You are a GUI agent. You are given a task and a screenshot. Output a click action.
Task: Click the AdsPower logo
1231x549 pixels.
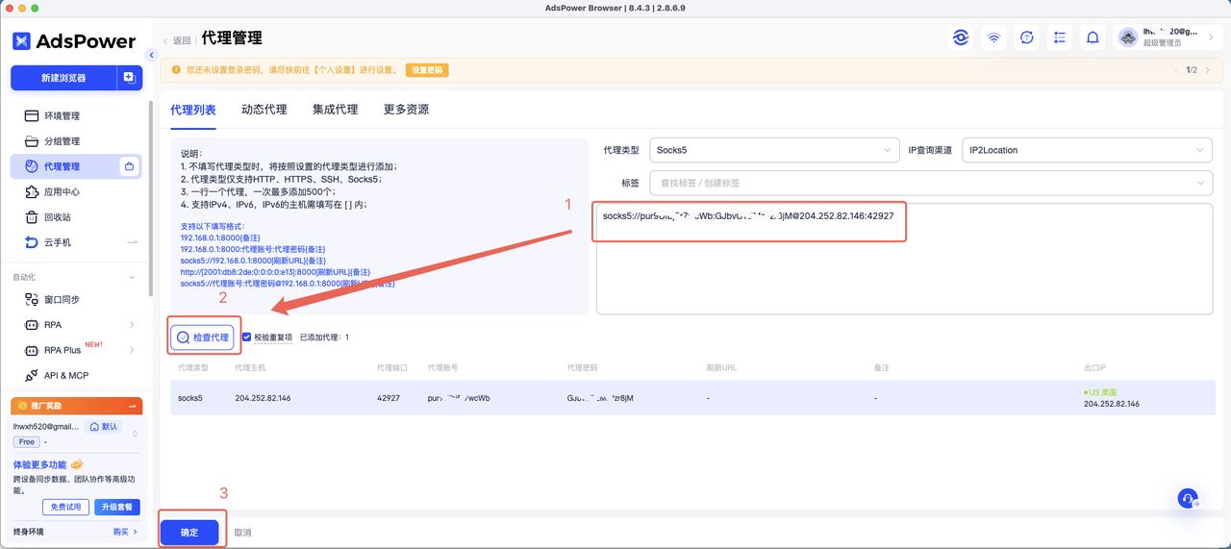pos(74,40)
